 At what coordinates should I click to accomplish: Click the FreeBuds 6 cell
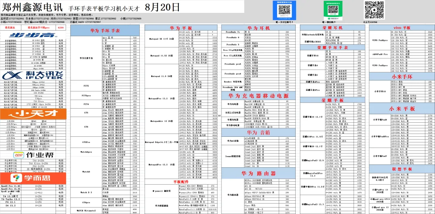232,37
